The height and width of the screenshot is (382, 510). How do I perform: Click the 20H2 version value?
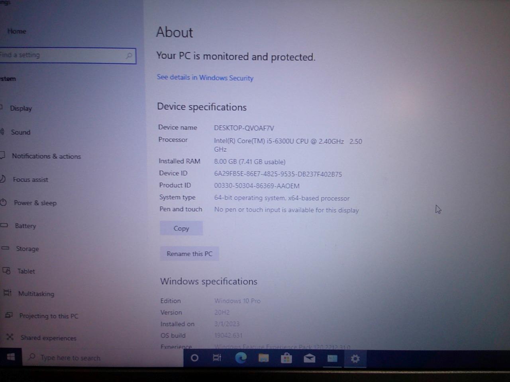click(222, 312)
